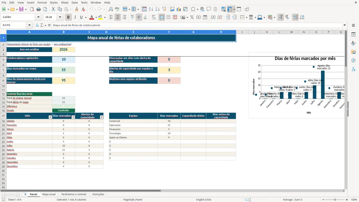Click the Print icon in the toolbar
Viewport: 359px width, 202px height.
39,9
